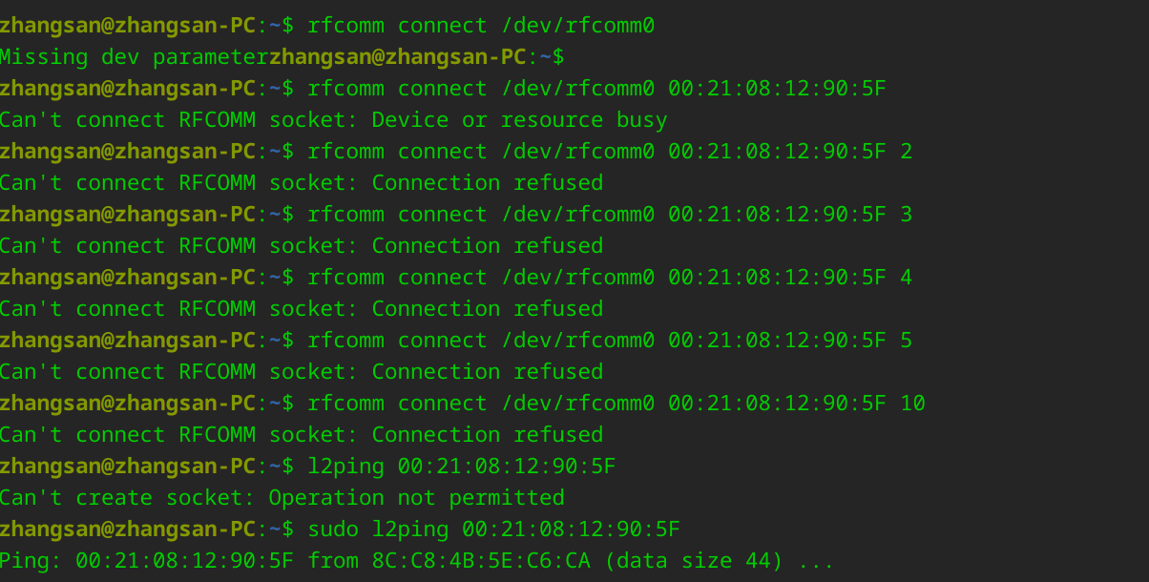Click "Can't create socket" error text

point(128,498)
